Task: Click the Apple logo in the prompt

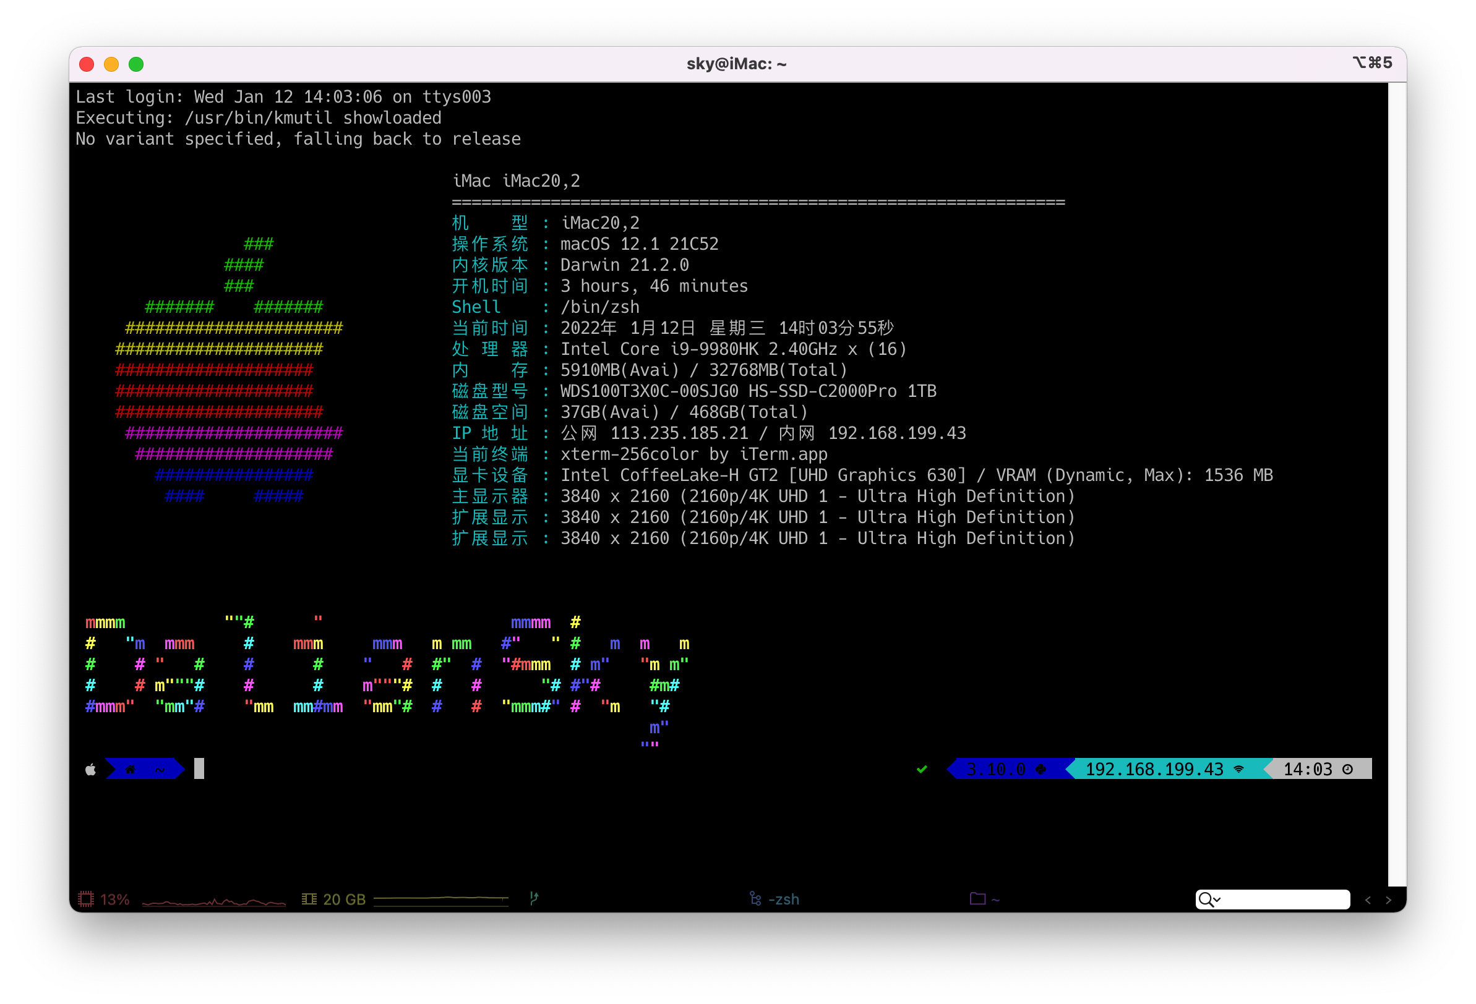Action: (91, 769)
